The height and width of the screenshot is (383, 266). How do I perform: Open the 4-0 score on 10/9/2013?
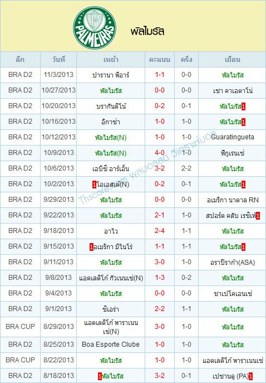pos(160,153)
